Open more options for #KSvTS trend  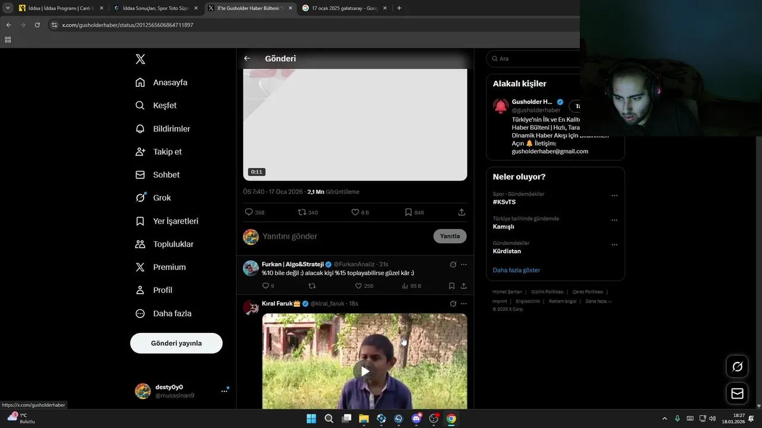pyautogui.click(x=614, y=196)
